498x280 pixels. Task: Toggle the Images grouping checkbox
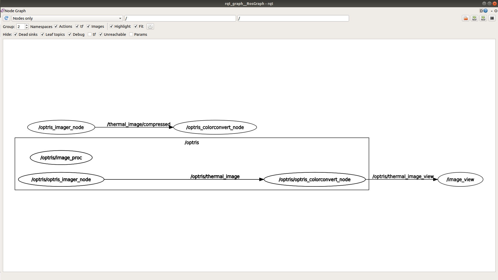coord(88,26)
